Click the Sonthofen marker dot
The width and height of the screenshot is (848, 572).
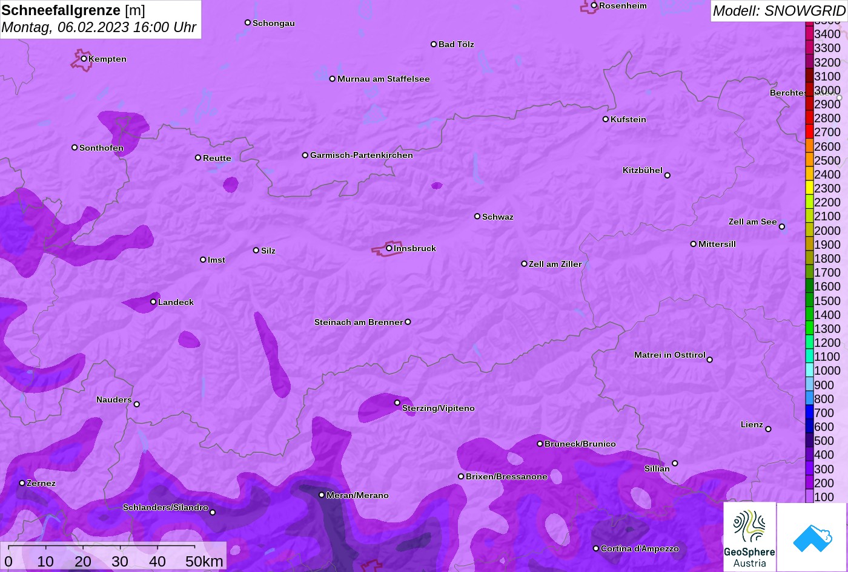pos(75,148)
